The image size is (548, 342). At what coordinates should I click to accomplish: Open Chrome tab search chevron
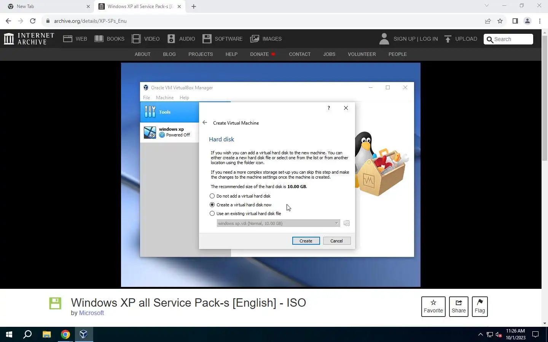(486, 6)
